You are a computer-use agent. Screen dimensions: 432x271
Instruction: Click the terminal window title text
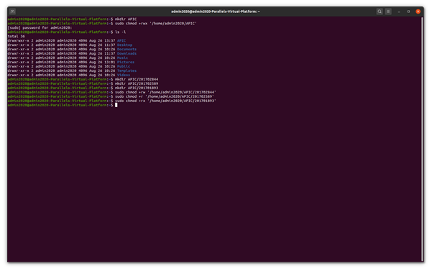tap(215, 12)
